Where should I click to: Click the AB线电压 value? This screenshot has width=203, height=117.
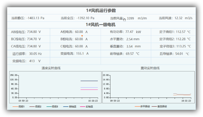tap(32, 32)
